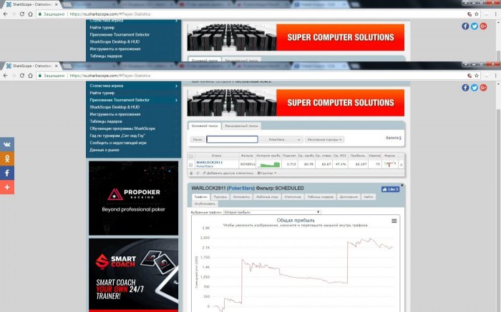Open the Таблицы лидеров tab in player panel

click(x=320, y=197)
